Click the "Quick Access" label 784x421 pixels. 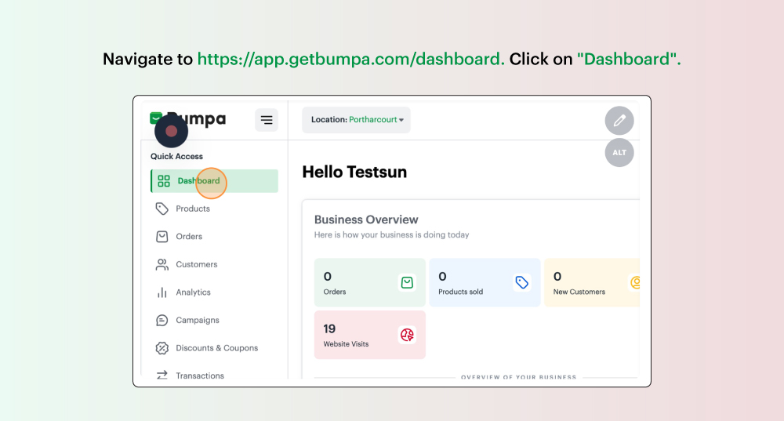point(176,157)
